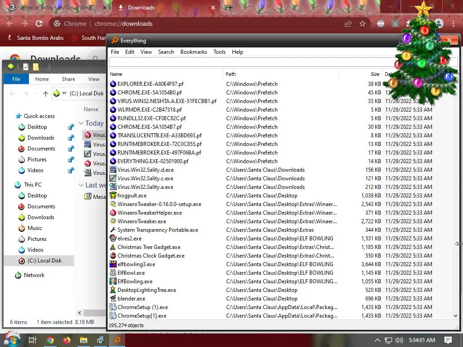Click the Virus.Win32.Sality.d.exe file icon
This screenshot has height=347, width=463.
point(113,170)
